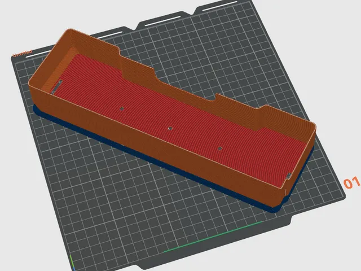Click the tray's brown outer front wall
The height and width of the screenshot is (271, 361).
157,147
